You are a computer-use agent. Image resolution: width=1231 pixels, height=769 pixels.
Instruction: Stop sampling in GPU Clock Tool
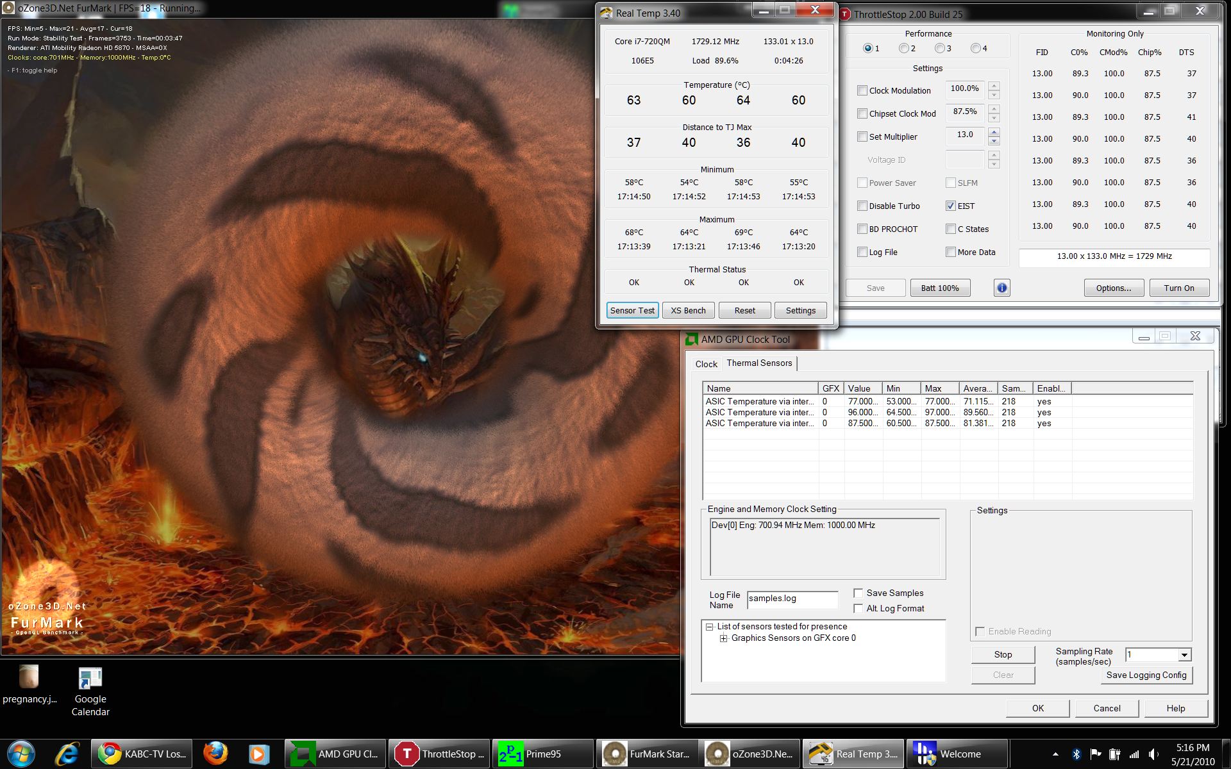(x=1003, y=654)
